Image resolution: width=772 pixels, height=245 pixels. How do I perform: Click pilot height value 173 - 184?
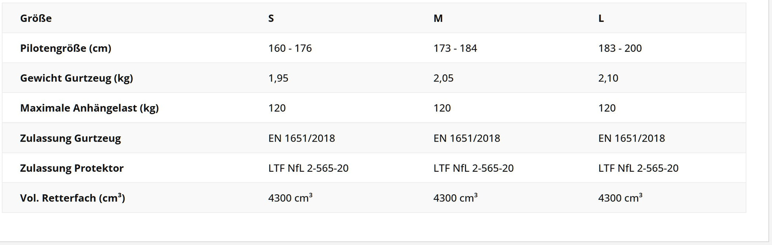455,48
